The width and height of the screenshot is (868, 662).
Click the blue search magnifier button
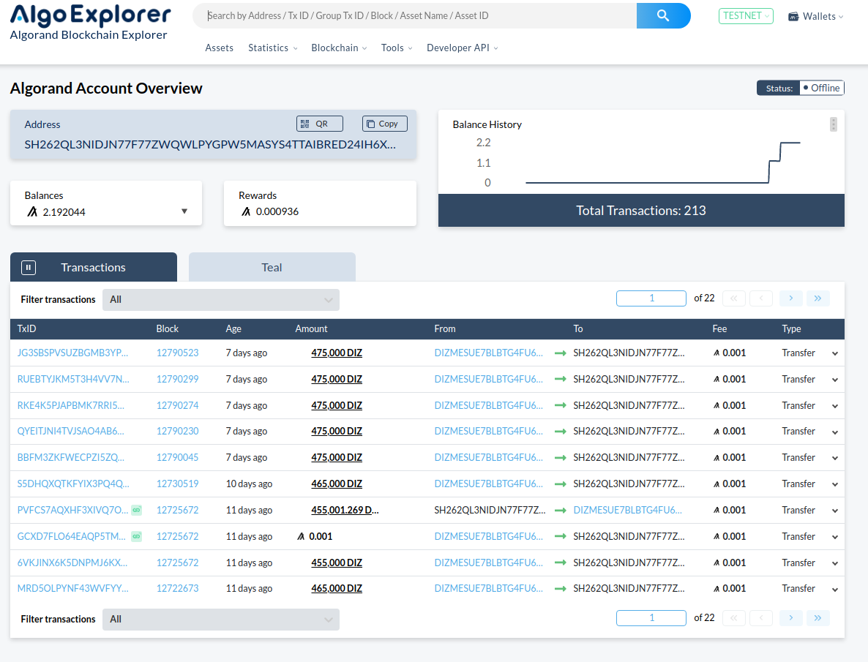tap(663, 15)
